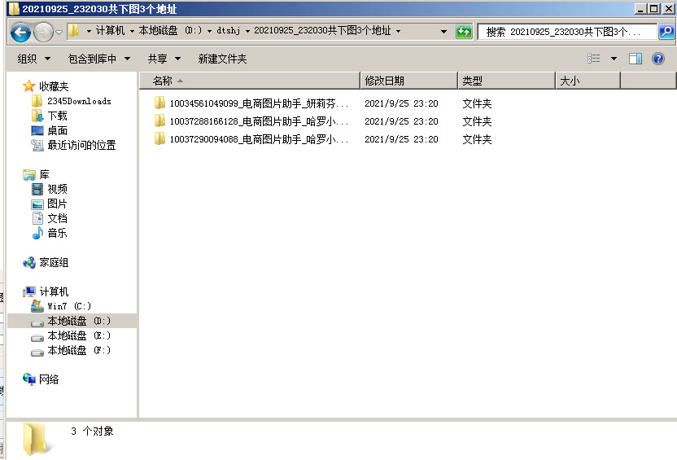Click the search input field
Screen dimensions: 677x460
coord(567,32)
